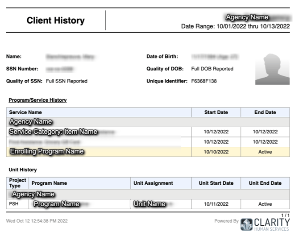Click the Start Date column header
Viewport: 299px width, 240px height.
pos(216,112)
